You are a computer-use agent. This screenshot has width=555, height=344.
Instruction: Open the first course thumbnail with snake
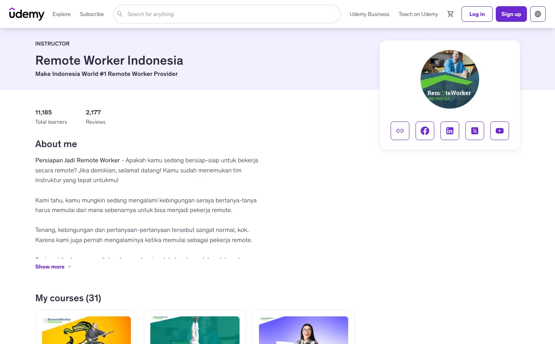86,330
